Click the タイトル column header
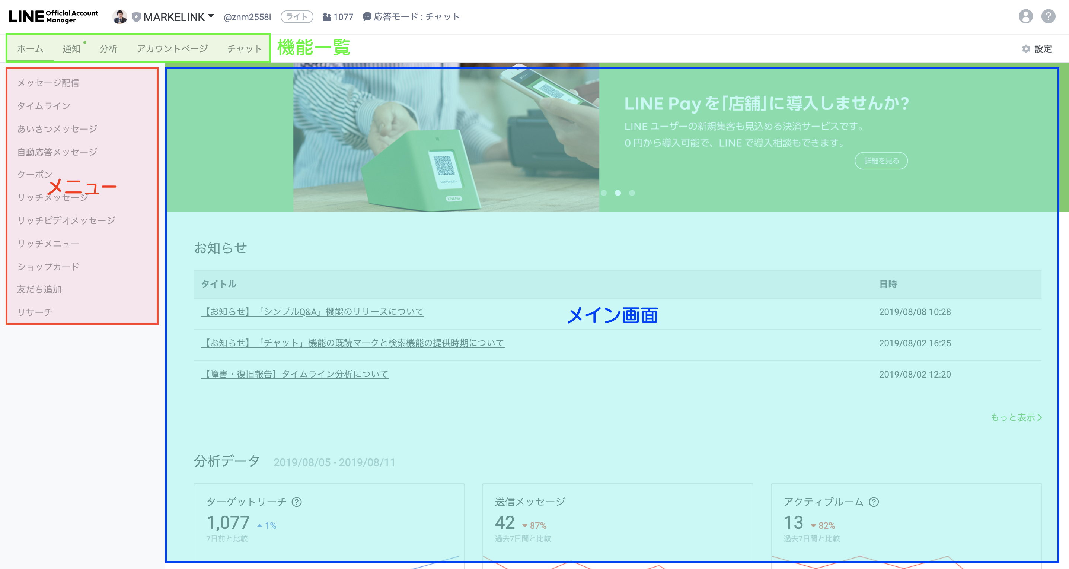1069x569 pixels. point(219,284)
